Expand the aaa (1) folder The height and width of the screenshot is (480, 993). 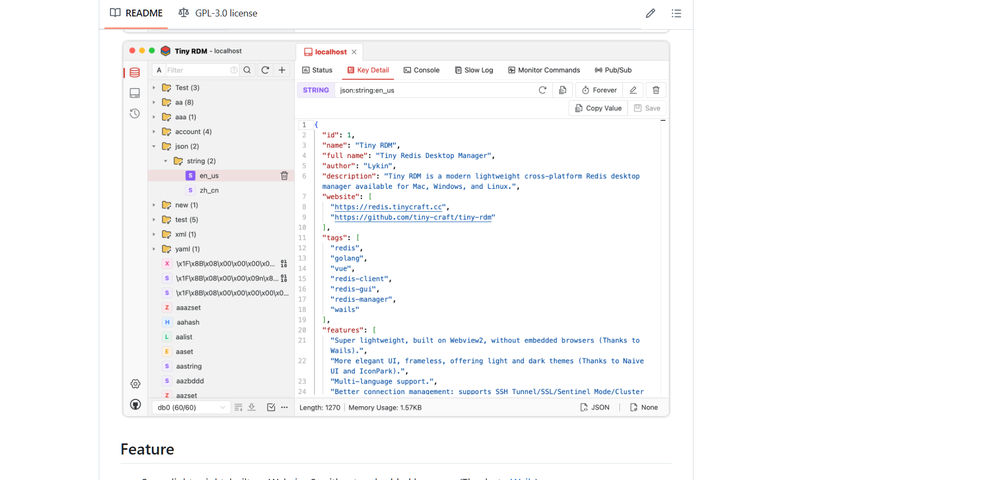pos(154,117)
